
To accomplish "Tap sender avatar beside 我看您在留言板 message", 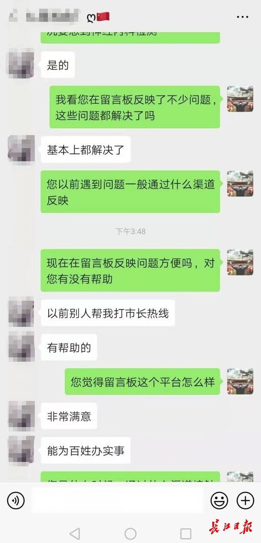I will click(x=240, y=99).
